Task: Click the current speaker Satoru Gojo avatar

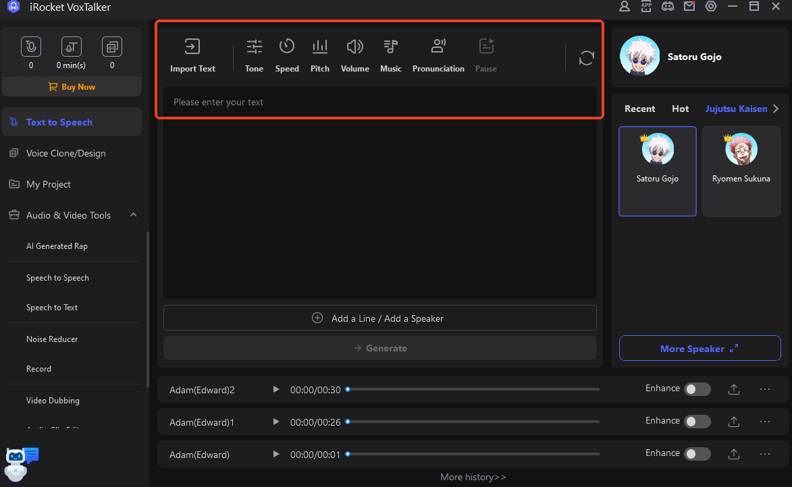Action: [639, 56]
